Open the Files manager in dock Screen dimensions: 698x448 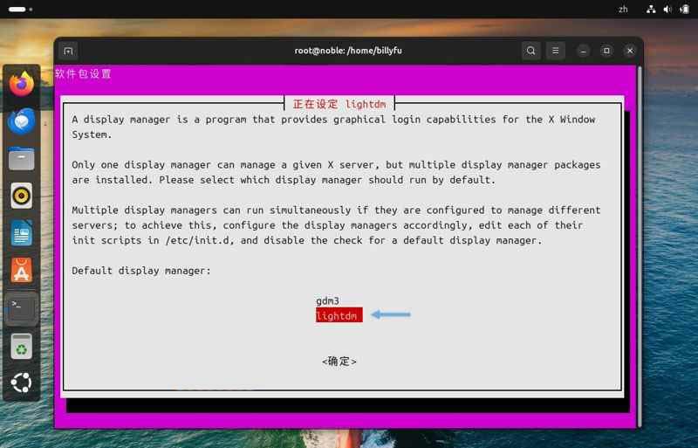click(x=22, y=159)
